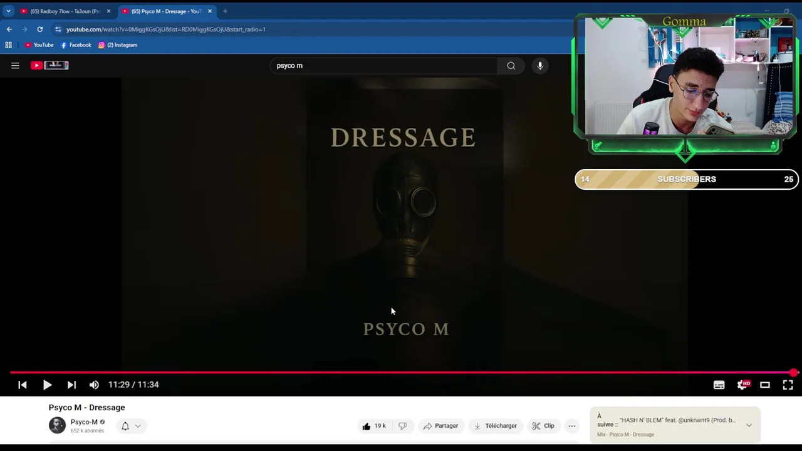Like the video with 19 k likes
Image resolution: width=802 pixels, height=451 pixels.
point(374,426)
